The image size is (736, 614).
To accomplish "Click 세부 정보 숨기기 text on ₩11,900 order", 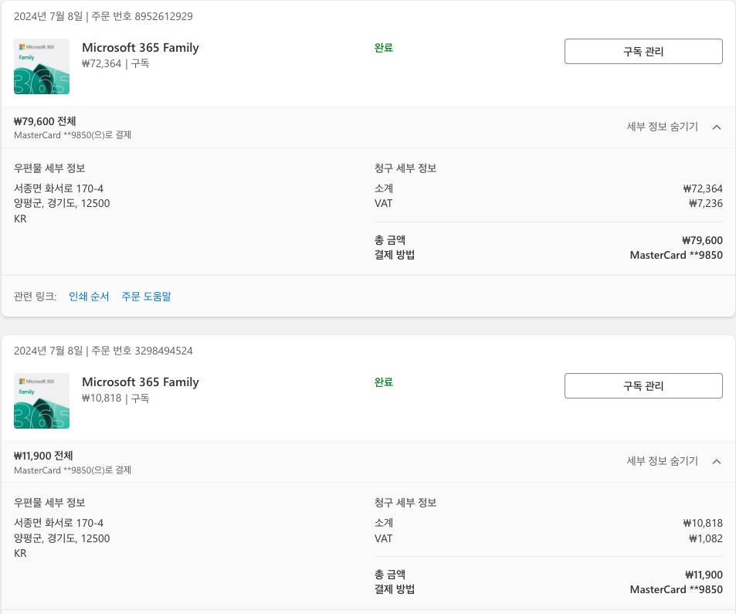I will (662, 462).
